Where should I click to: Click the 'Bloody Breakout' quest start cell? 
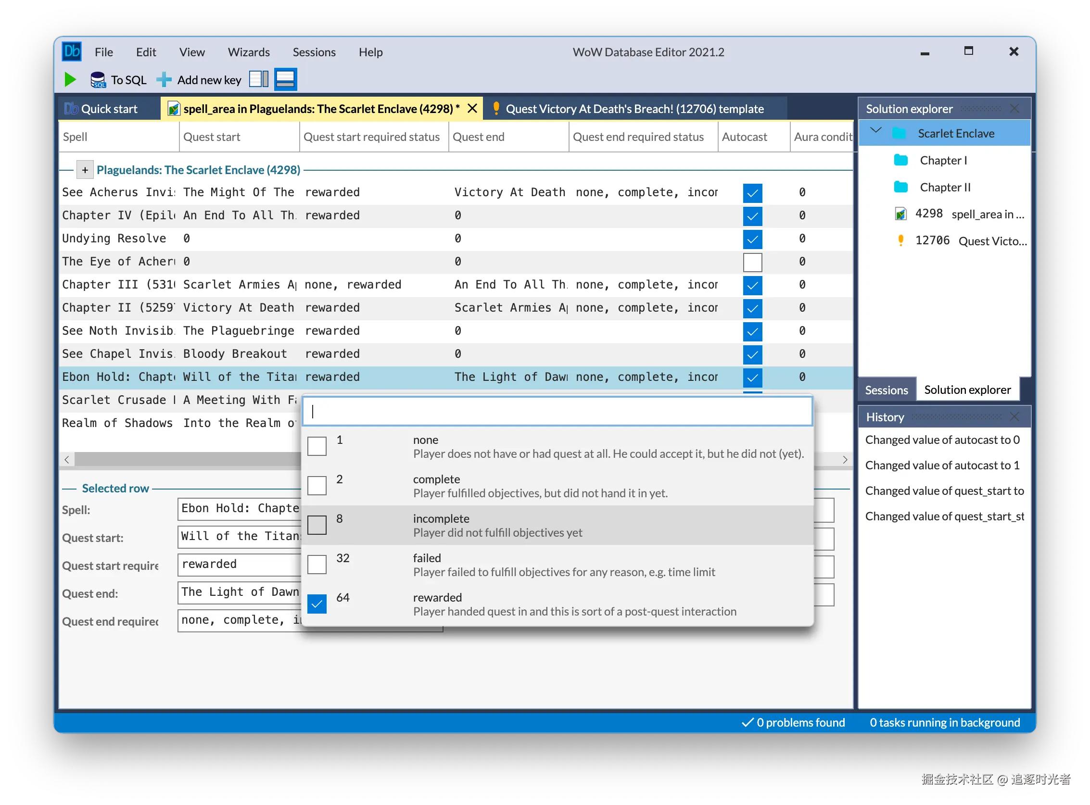[x=240, y=354]
